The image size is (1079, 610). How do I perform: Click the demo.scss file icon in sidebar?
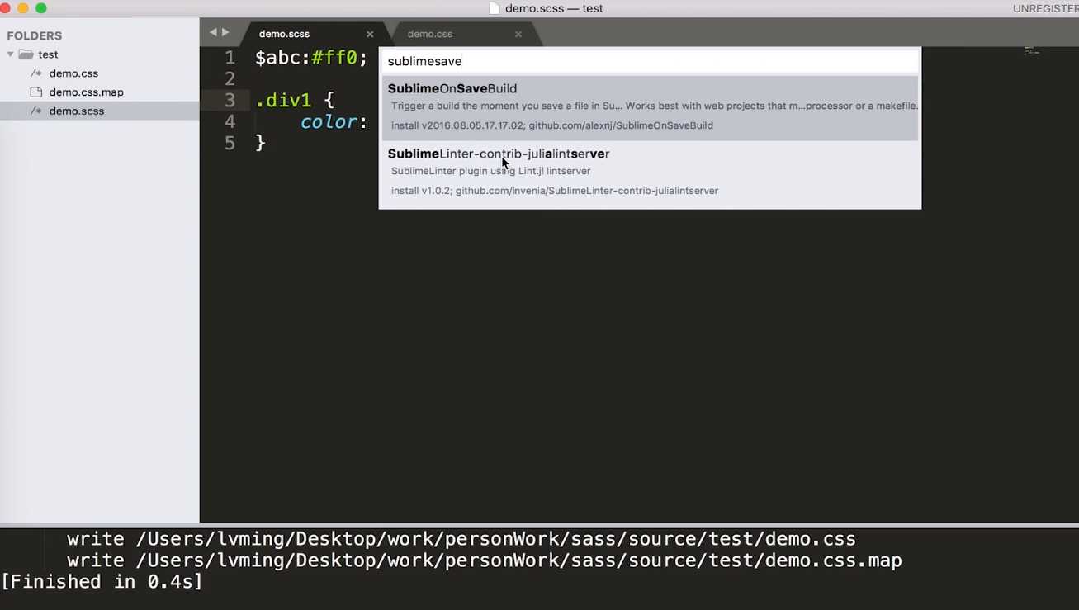click(35, 111)
